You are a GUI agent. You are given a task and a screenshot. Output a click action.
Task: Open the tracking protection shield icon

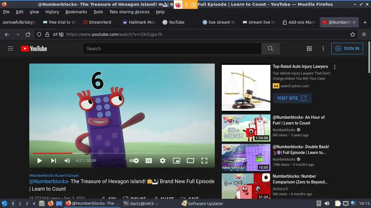coord(39,34)
